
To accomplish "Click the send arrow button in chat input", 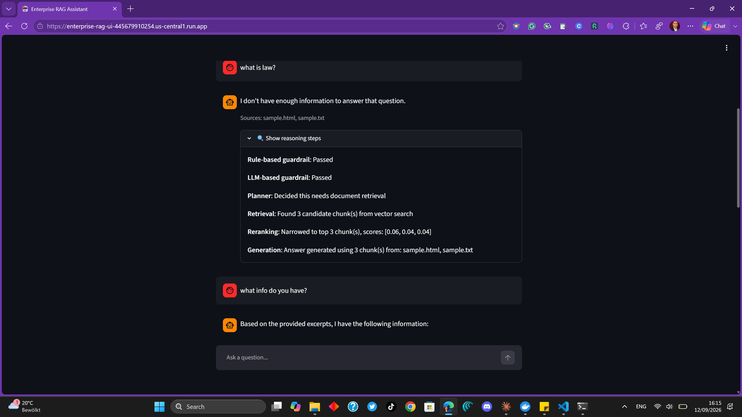I will tap(508, 358).
